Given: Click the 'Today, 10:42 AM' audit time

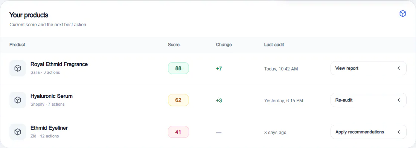Looking at the screenshot, I should click(x=281, y=69).
